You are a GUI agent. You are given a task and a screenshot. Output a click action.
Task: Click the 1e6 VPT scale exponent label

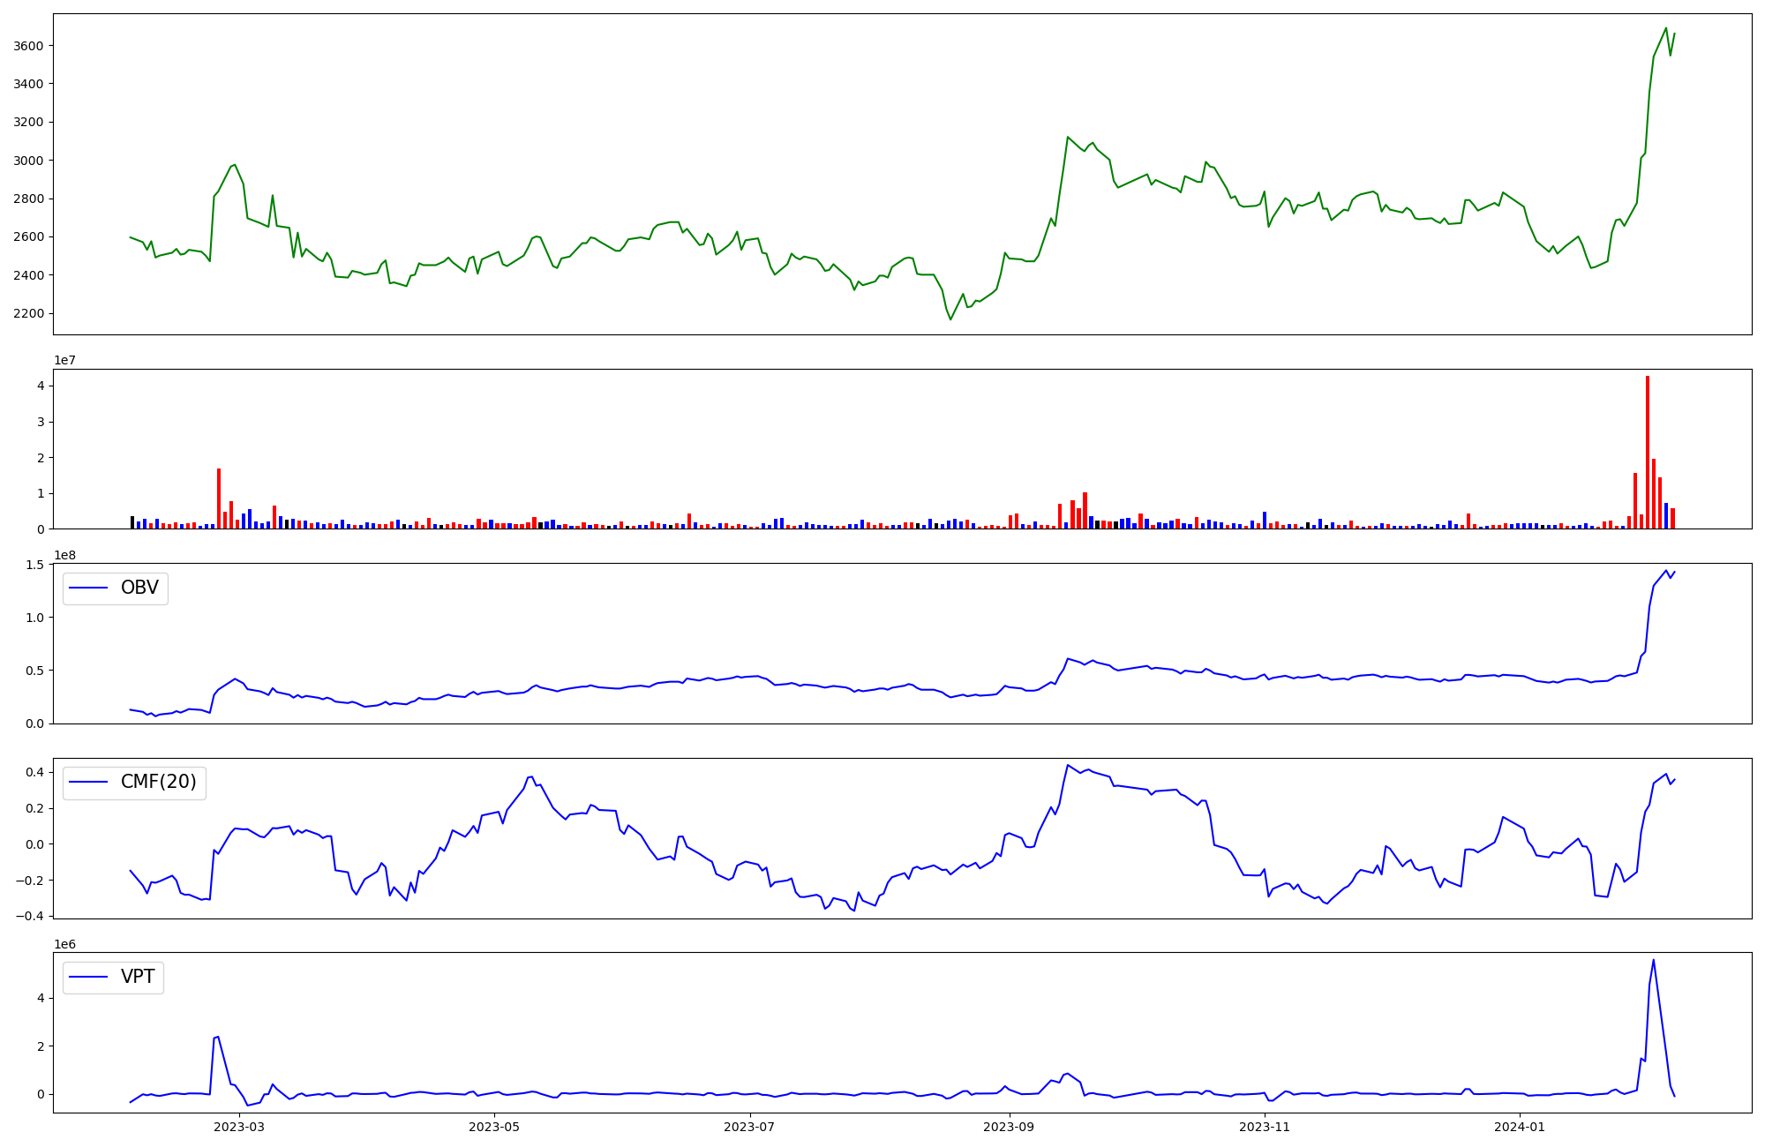click(64, 944)
